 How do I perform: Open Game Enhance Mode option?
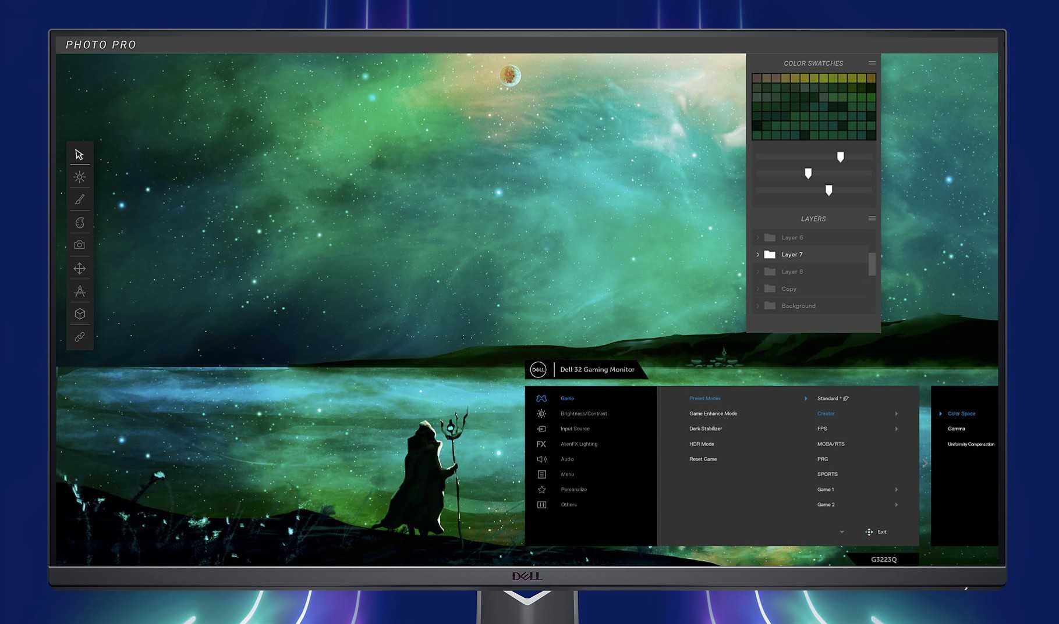tap(713, 413)
